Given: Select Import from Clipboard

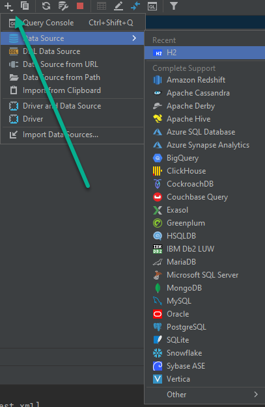Looking at the screenshot, I should [72, 90].
